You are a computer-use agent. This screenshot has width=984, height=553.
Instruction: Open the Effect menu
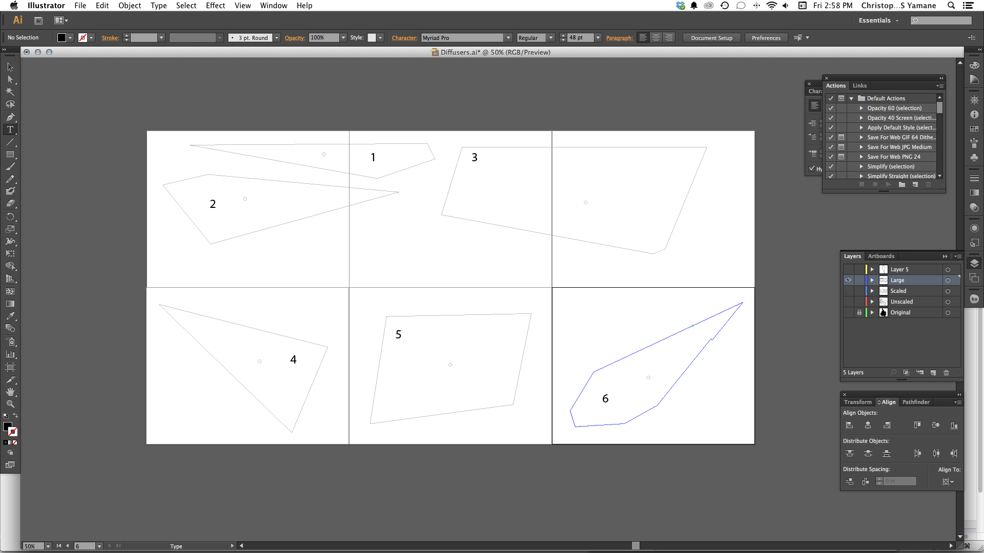(215, 6)
